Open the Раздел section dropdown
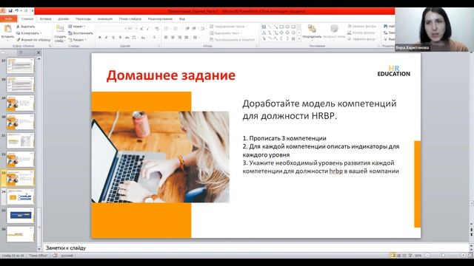This screenshot has width=474, height=266. (77, 39)
